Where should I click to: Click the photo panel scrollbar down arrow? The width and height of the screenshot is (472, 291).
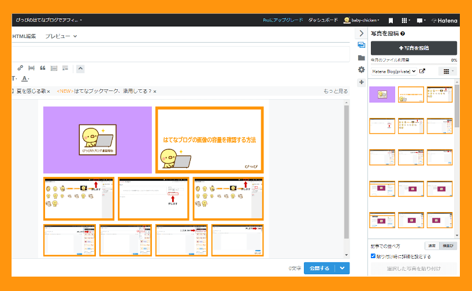(x=457, y=236)
